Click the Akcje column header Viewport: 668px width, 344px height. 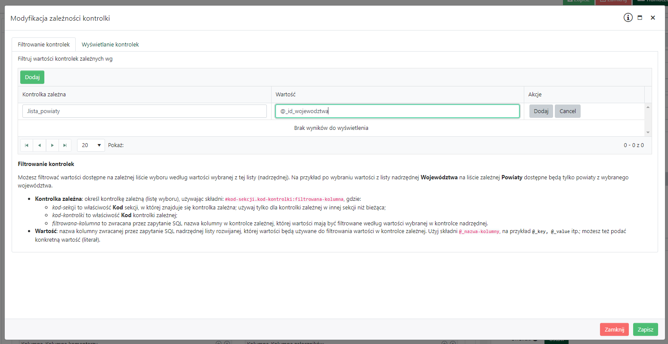tap(584, 94)
